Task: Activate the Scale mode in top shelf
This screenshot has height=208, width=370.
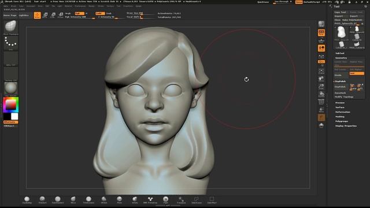Action: click(x=53, y=16)
